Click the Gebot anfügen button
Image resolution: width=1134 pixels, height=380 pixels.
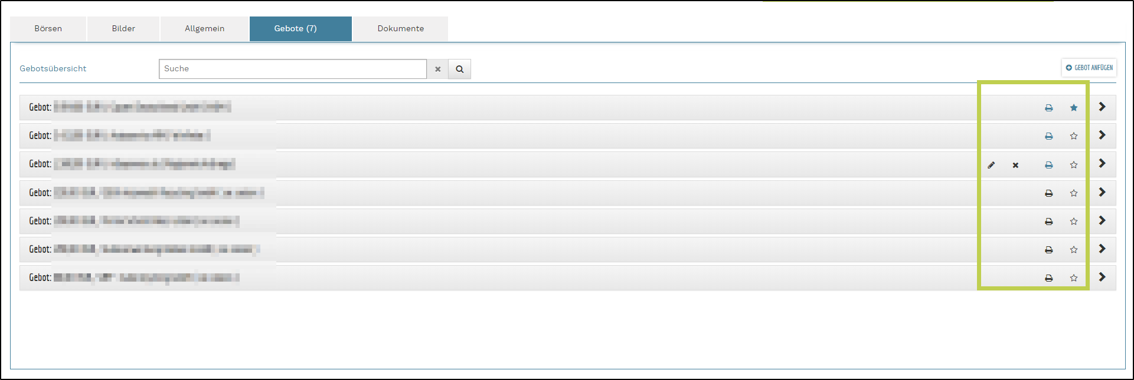[x=1089, y=68]
